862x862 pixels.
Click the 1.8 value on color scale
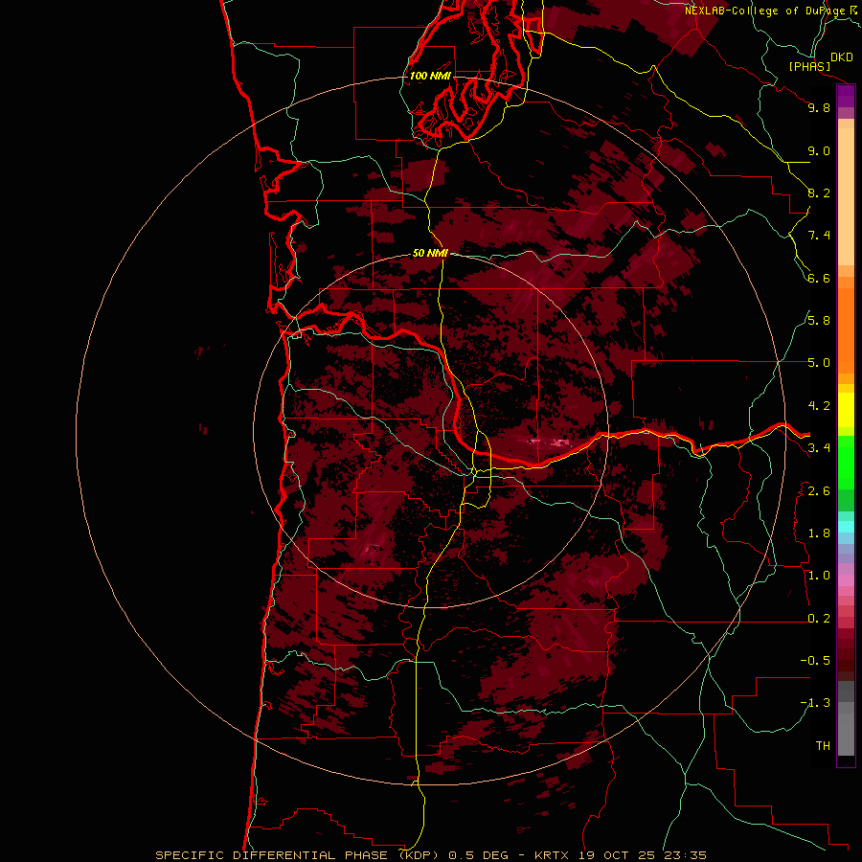pos(819,533)
